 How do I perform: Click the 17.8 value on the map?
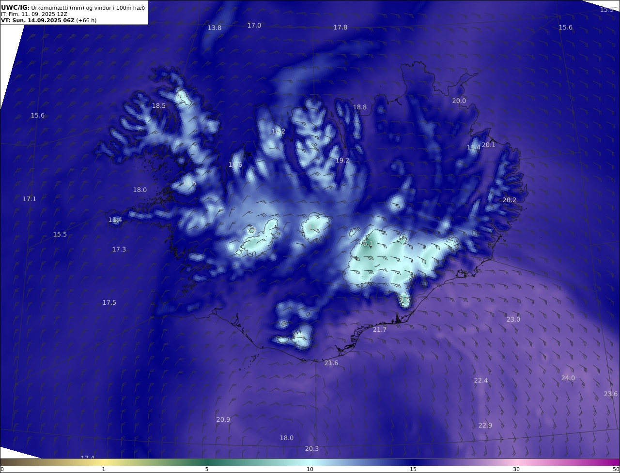tap(341, 28)
